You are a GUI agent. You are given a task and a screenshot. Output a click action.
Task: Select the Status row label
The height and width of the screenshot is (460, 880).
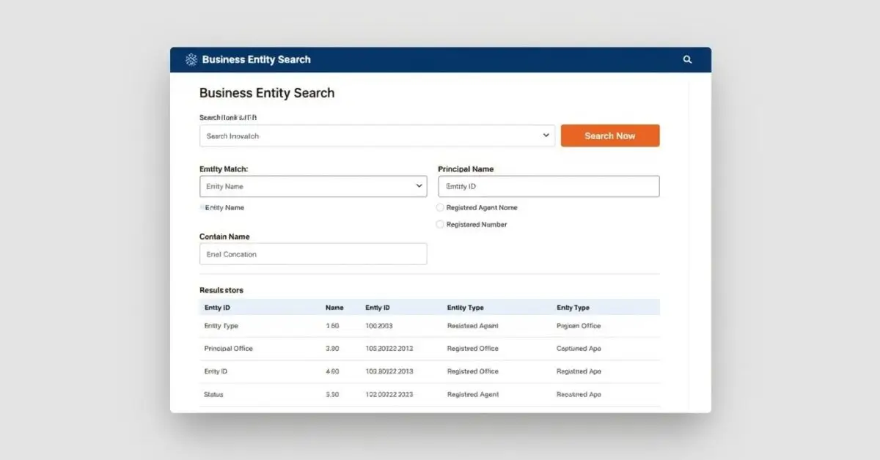(213, 395)
